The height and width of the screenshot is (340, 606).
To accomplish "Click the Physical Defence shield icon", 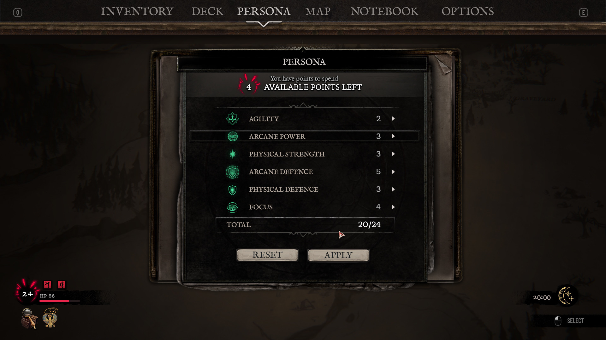I will [233, 190].
